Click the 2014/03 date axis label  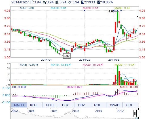(114, 60)
